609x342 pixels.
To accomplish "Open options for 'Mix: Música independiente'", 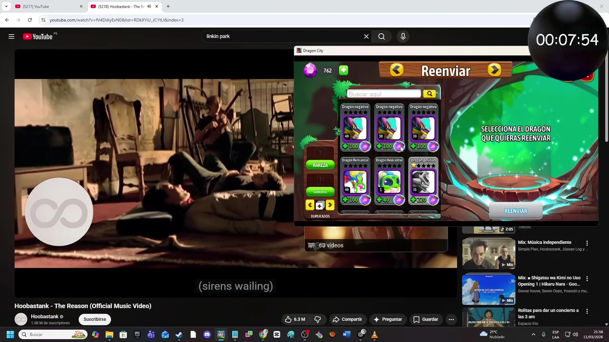I will 587,243.
